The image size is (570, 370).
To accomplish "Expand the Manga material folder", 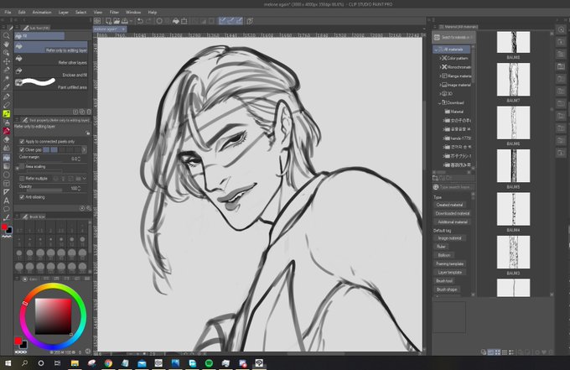I will pos(440,76).
